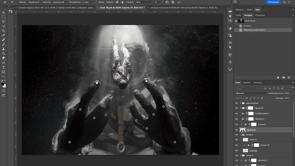Viewport: 295px width, 166px height.
Task: Switch to the Каналы tab
Action: pyautogui.click(x=247, y=83)
